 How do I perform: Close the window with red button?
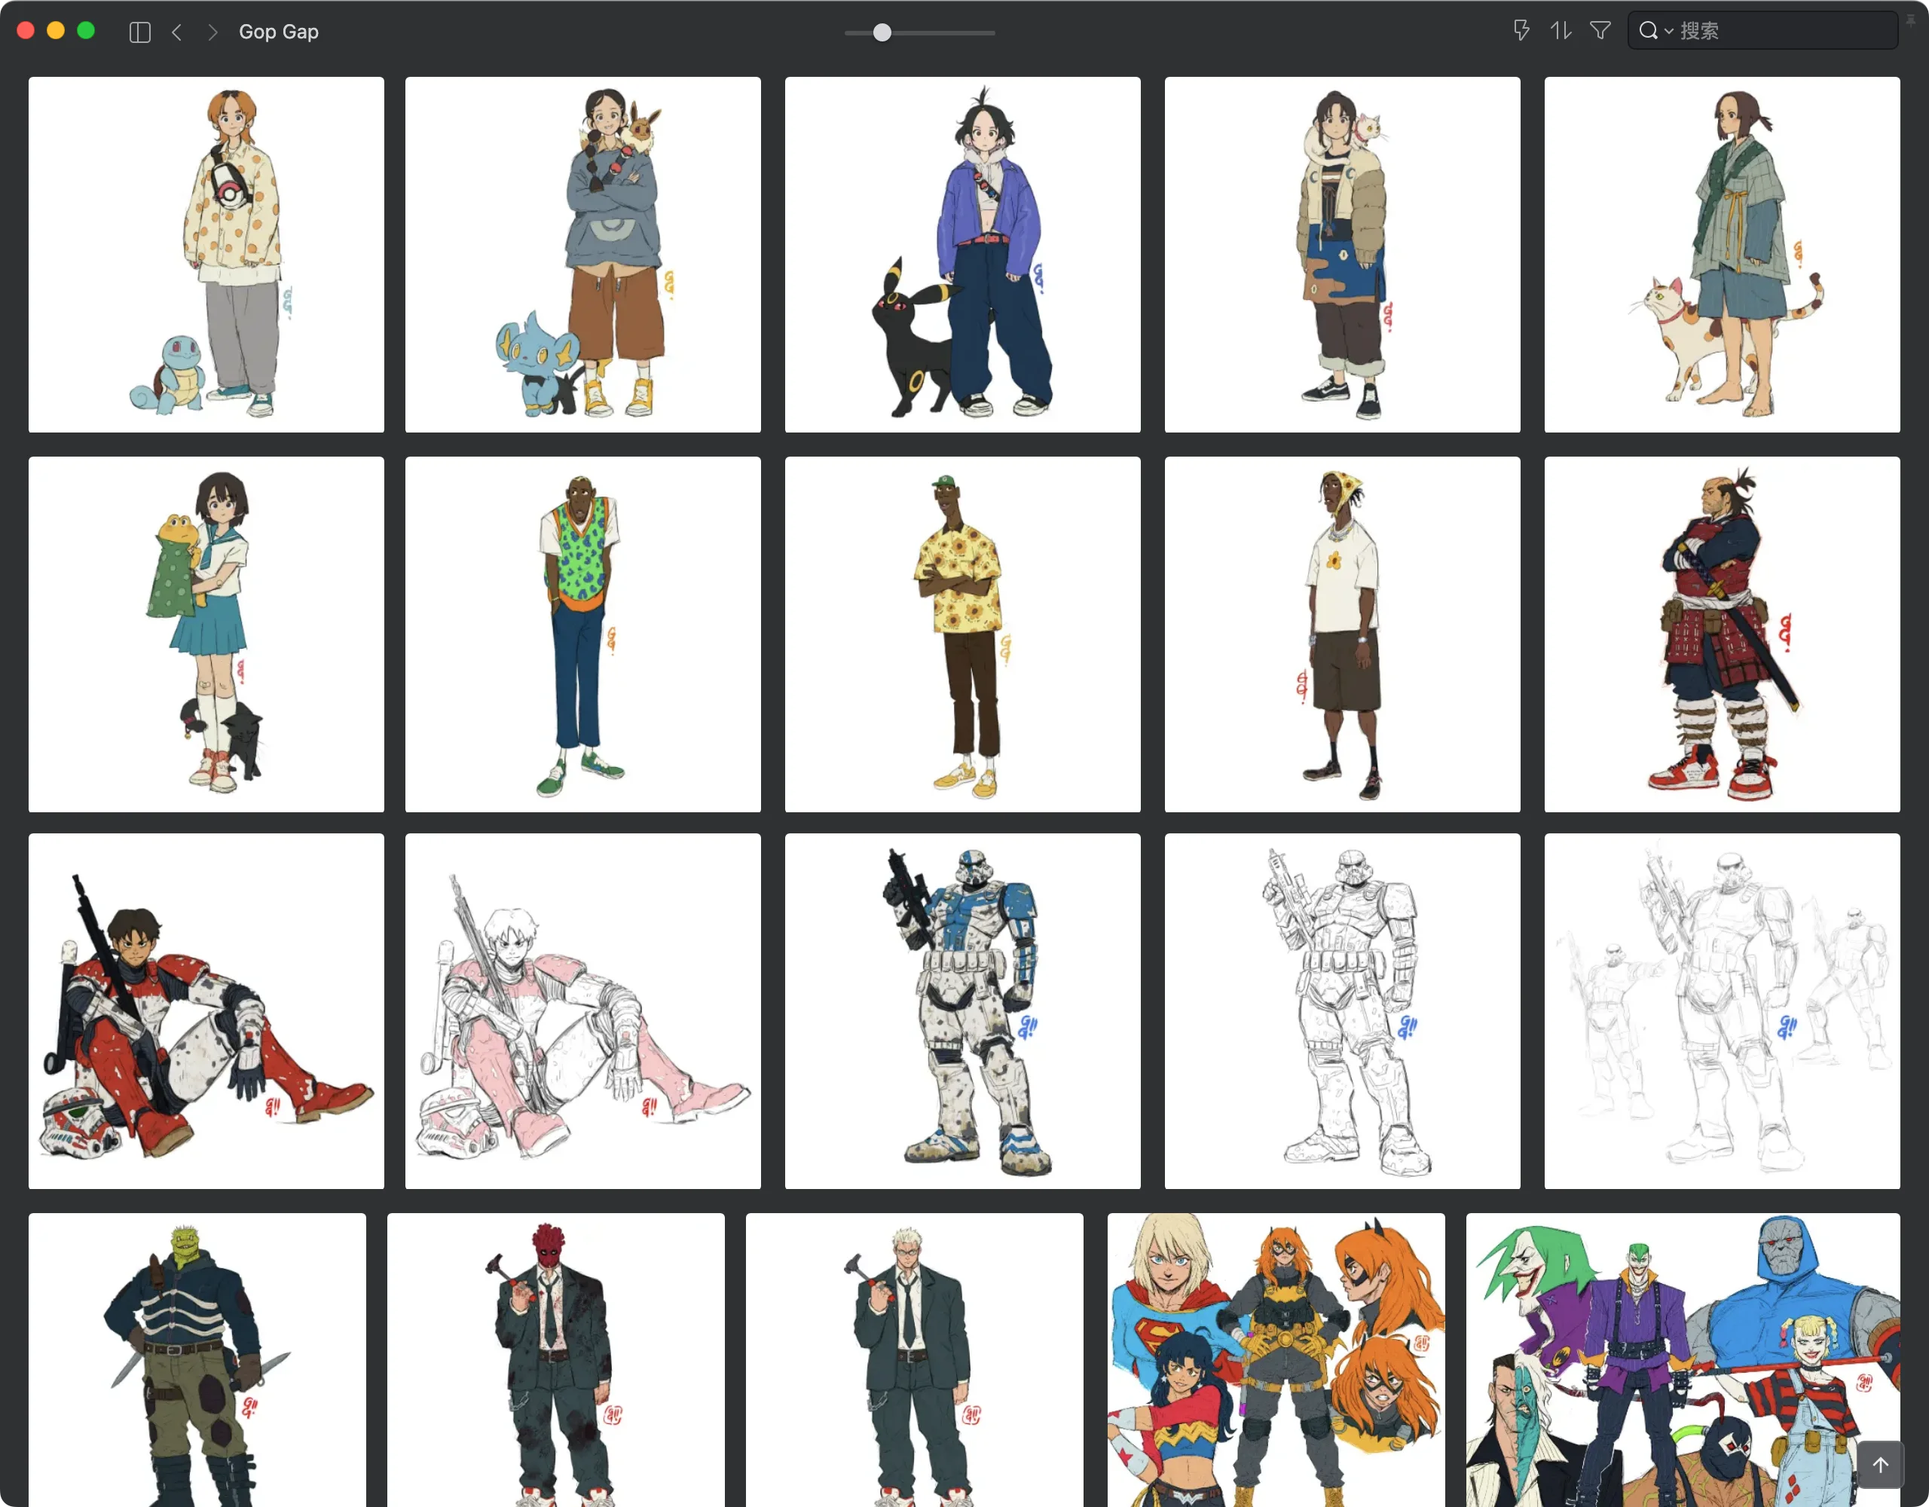tap(26, 31)
